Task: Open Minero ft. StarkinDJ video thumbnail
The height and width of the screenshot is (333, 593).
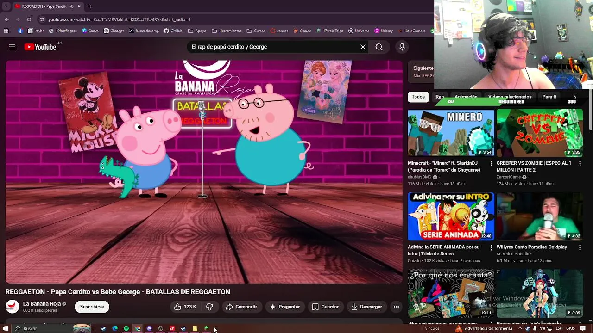Action: pos(451,133)
